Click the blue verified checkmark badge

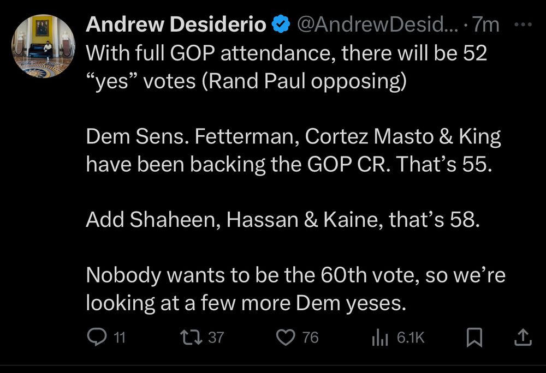pos(281,24)
